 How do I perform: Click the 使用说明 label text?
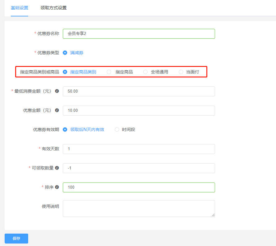(50, 206)
